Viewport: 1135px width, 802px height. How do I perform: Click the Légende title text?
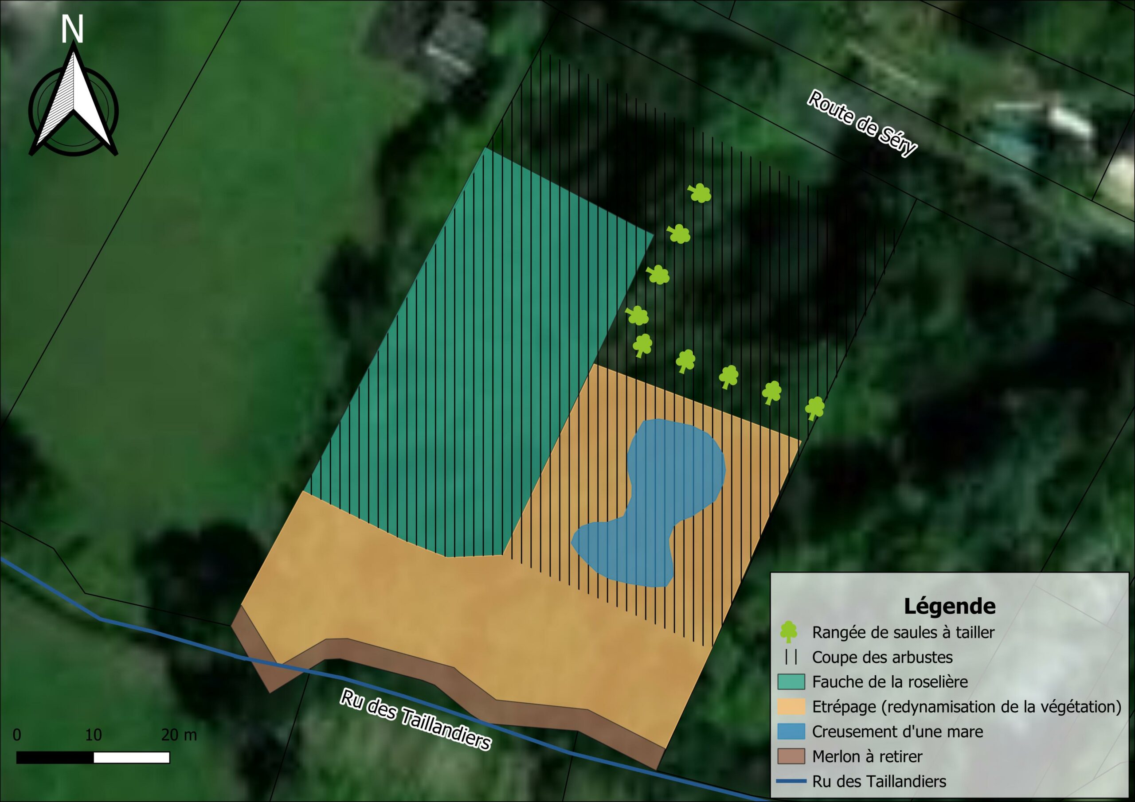pyautogui.click(x=950, y=606)
